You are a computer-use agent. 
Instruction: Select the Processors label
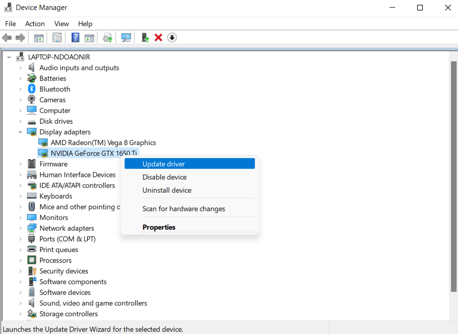(56, 260)
